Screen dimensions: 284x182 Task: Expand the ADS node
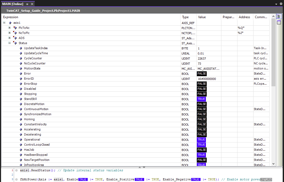9,38
